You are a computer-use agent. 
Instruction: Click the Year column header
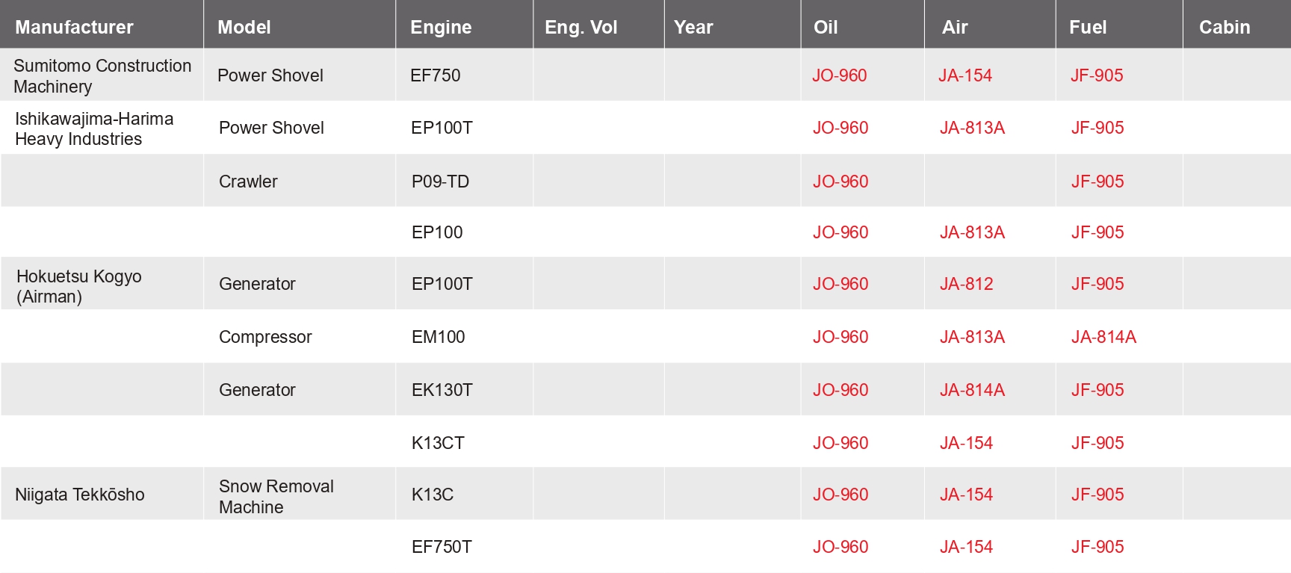[693, 28]
